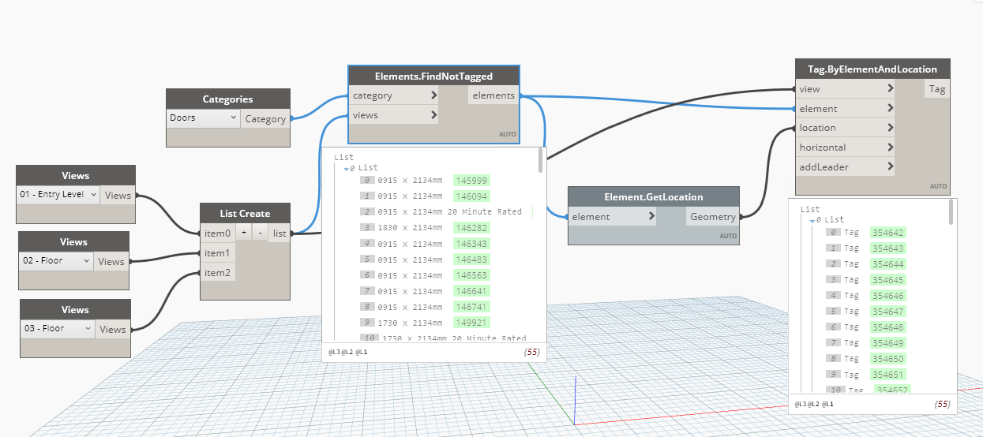
Task: Click the chevron on Tag.ByElementAndLocation's element port
Action: [890, 109]
